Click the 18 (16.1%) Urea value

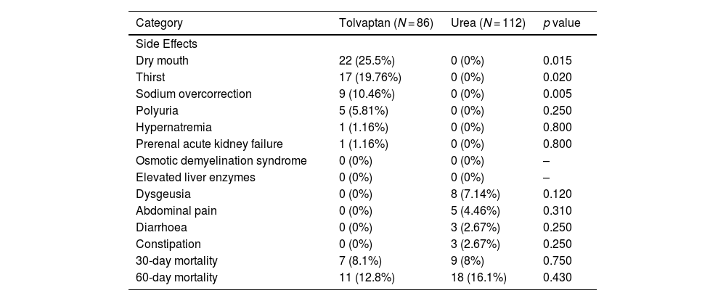coord(478,277)
